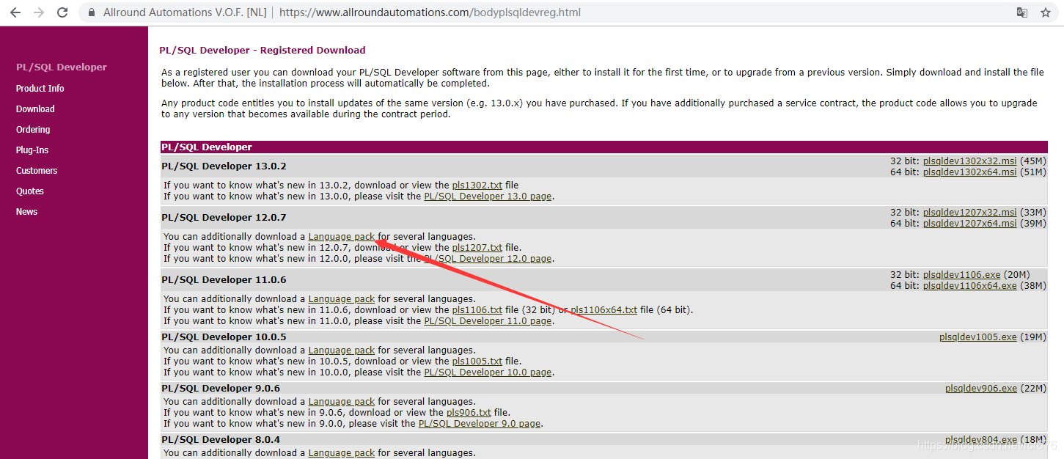The image size is (1064, 459).
Task: Open Quotes in sidebar
Action: [x=30, y=191]
